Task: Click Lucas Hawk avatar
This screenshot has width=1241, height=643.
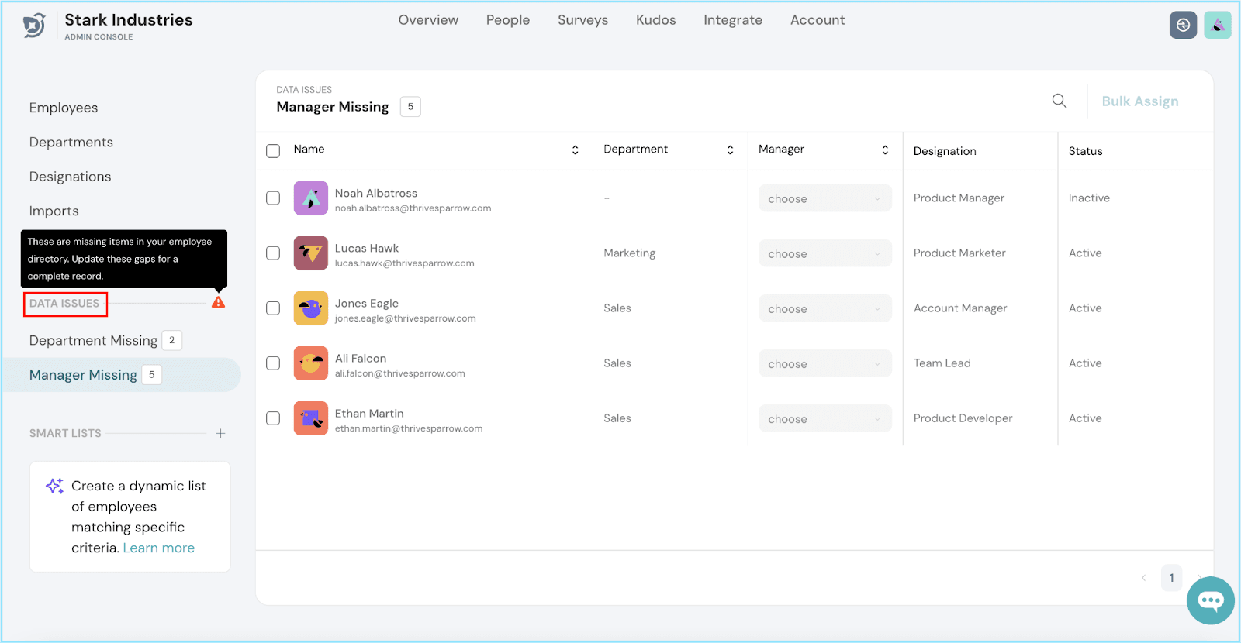Action: click(x=311, y=253)
